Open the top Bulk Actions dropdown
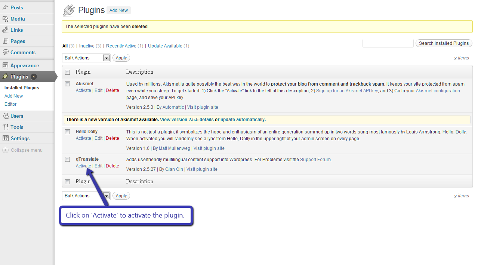 pos(86,58)
